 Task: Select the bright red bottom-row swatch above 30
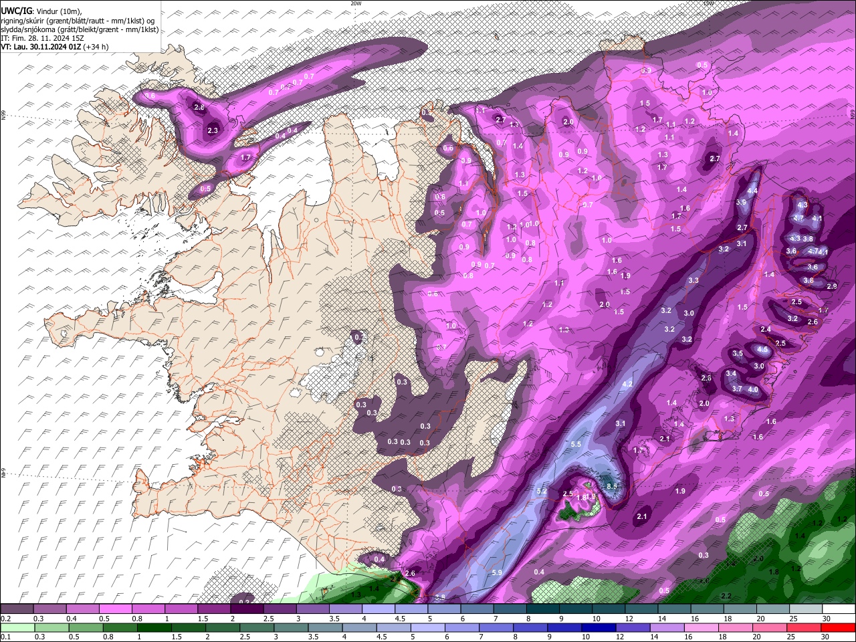click(x=839, y=627)
